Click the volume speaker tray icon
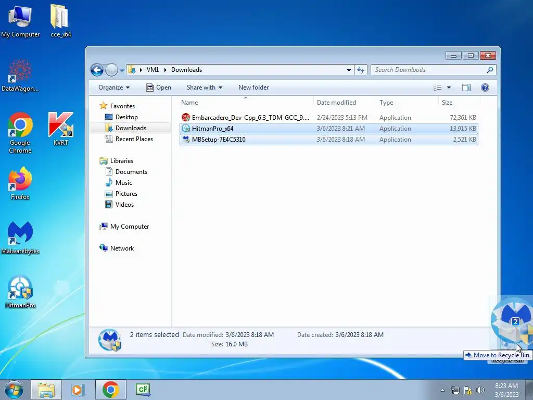533x400 pixels. pyautogui.click(x=480, y=390)
